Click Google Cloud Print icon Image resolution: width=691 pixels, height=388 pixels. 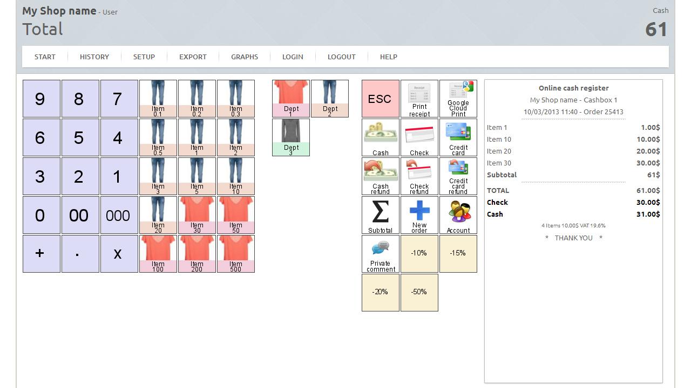coord(458,99)
